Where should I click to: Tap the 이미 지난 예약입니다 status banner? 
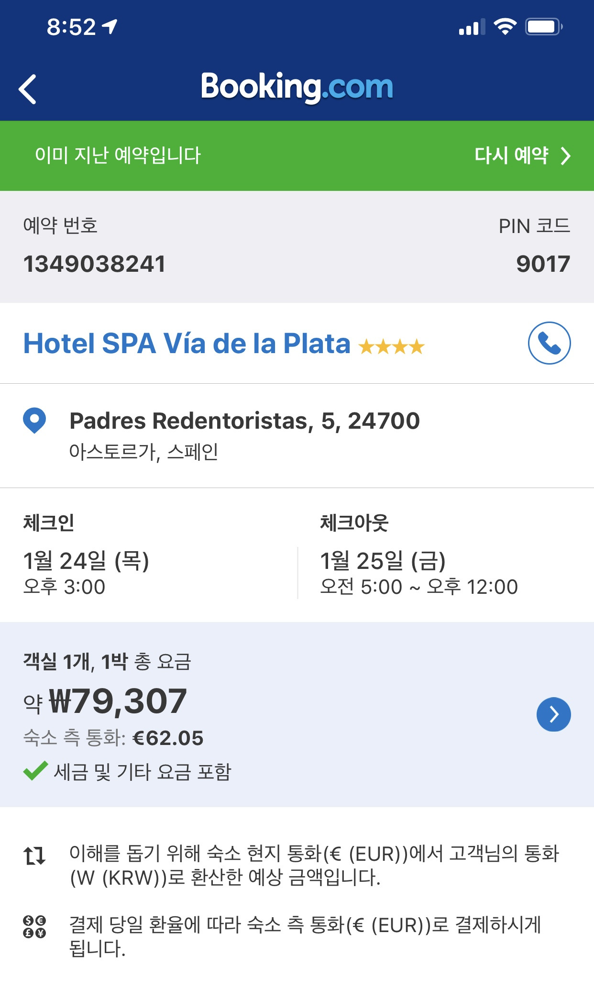[118, 156]
